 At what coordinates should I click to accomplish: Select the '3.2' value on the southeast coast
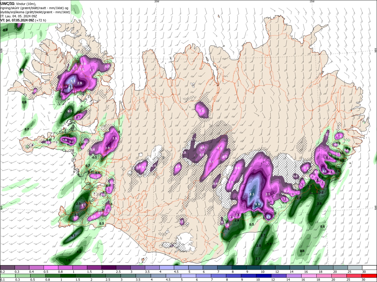(321, 192)
